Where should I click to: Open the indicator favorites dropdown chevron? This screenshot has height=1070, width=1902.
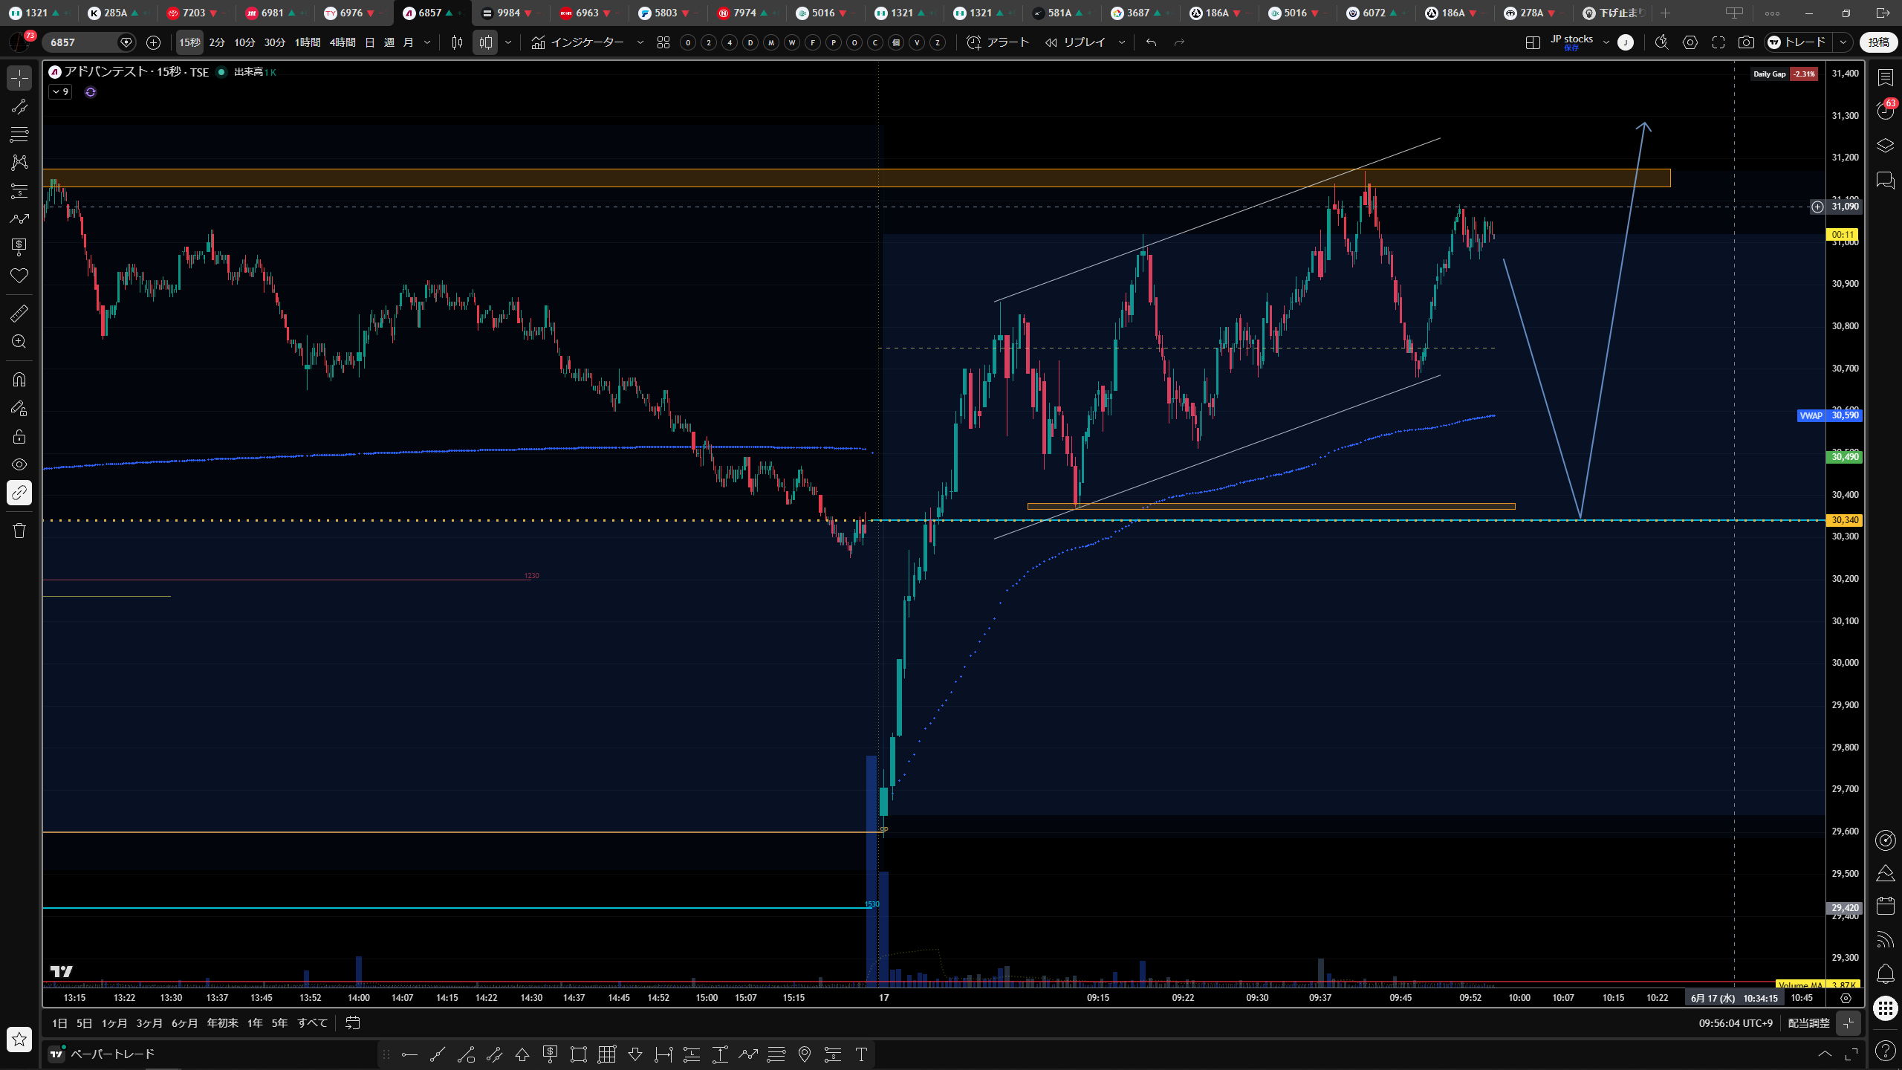(640, 43)
